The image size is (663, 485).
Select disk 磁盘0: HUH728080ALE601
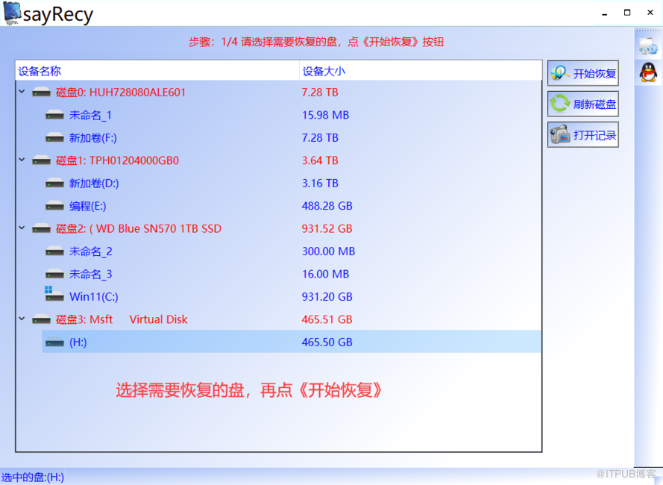pos(121,93)
